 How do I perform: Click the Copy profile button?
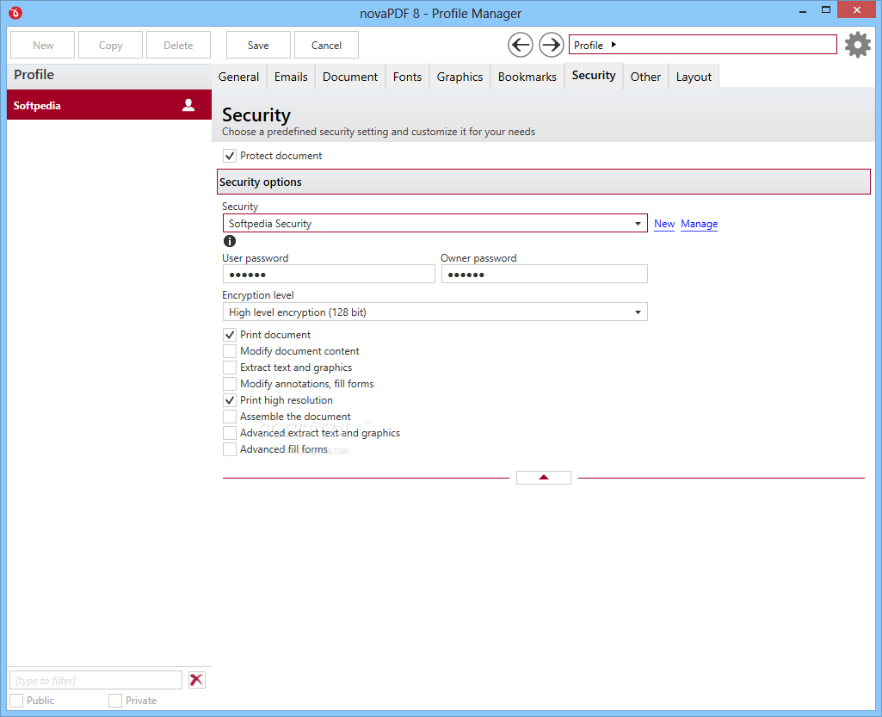click(110, 45)
